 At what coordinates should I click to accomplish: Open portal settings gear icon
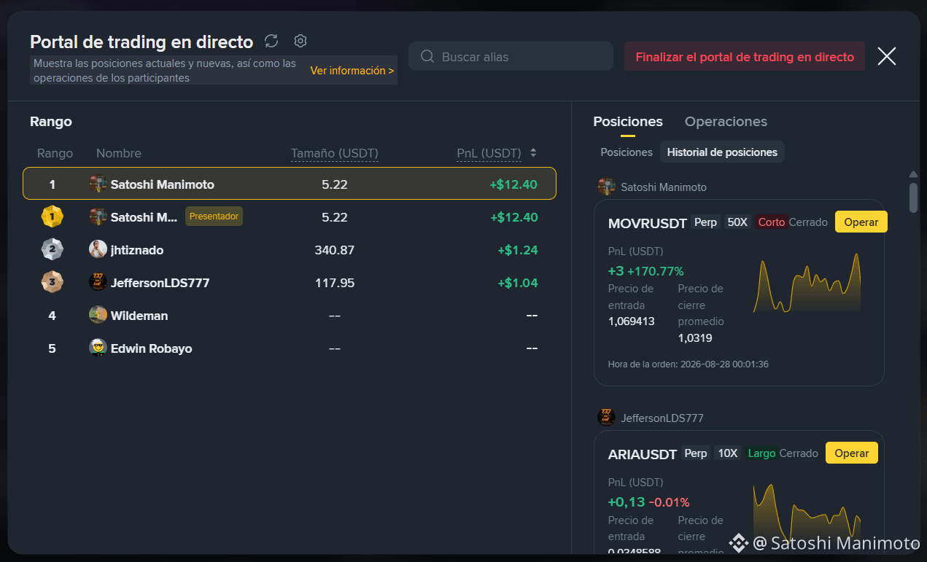[x=300, y=41]
